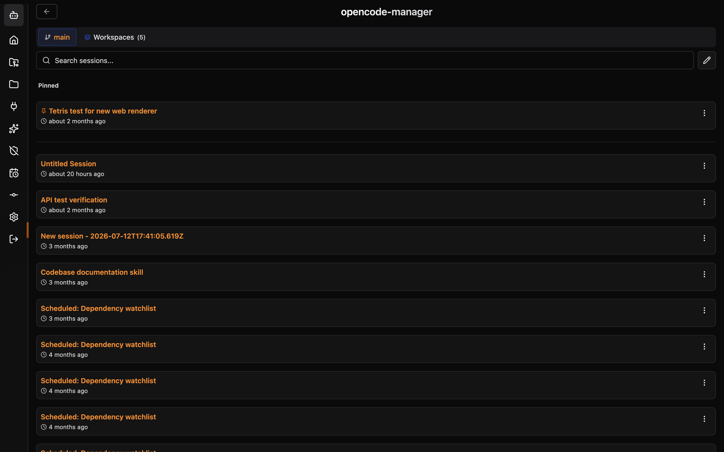Screen dimensions: 724x452
Task: Switch to the Workspaces (5) tab
Action: click(115, 37)
